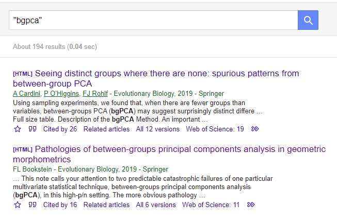
Task: View author profile P O'Higgins
Action: 61,94
